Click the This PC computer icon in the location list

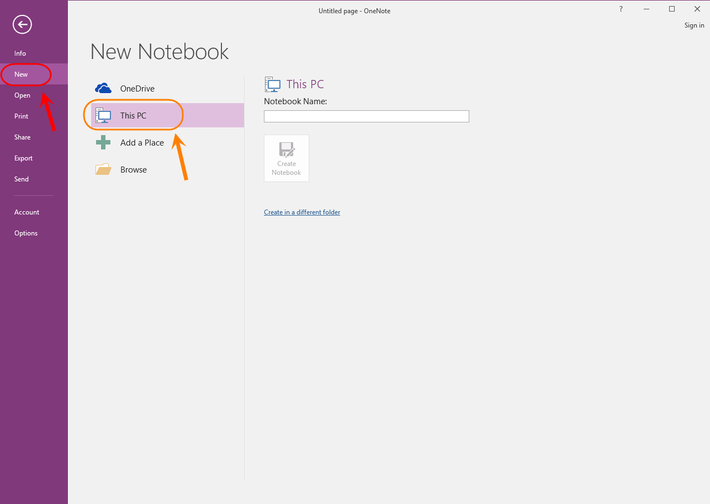[103, 115]
